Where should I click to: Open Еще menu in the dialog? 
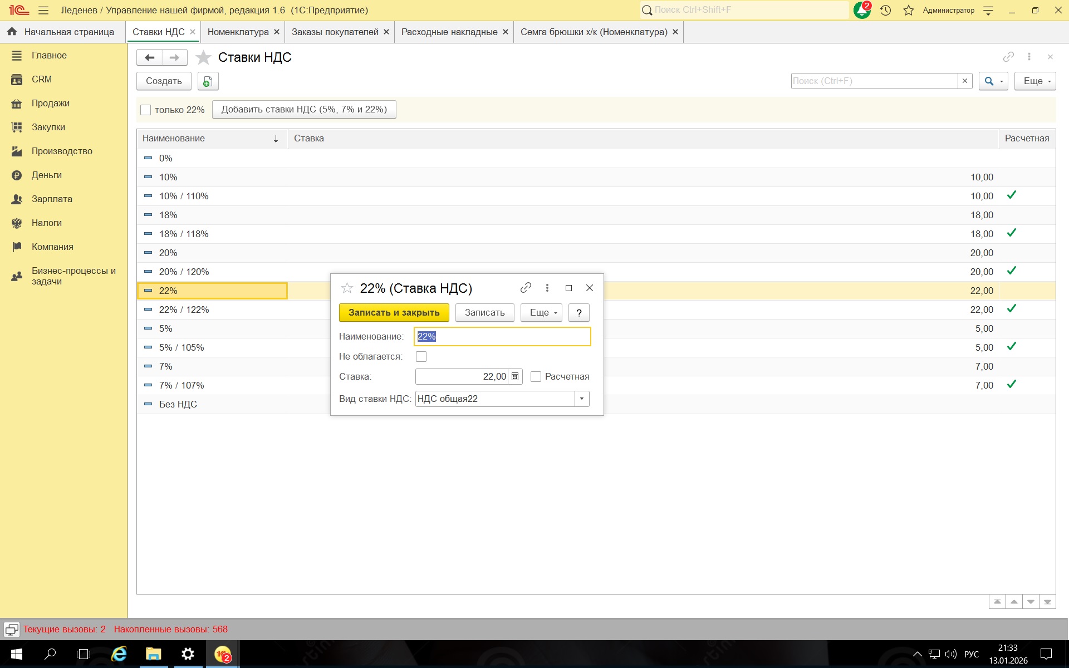click(x=541, y=313)
